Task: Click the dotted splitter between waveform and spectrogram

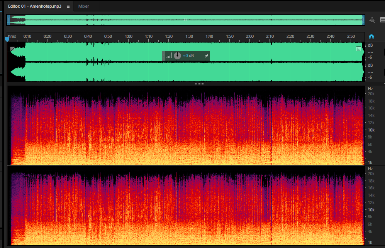Action: tap(200, 84)
